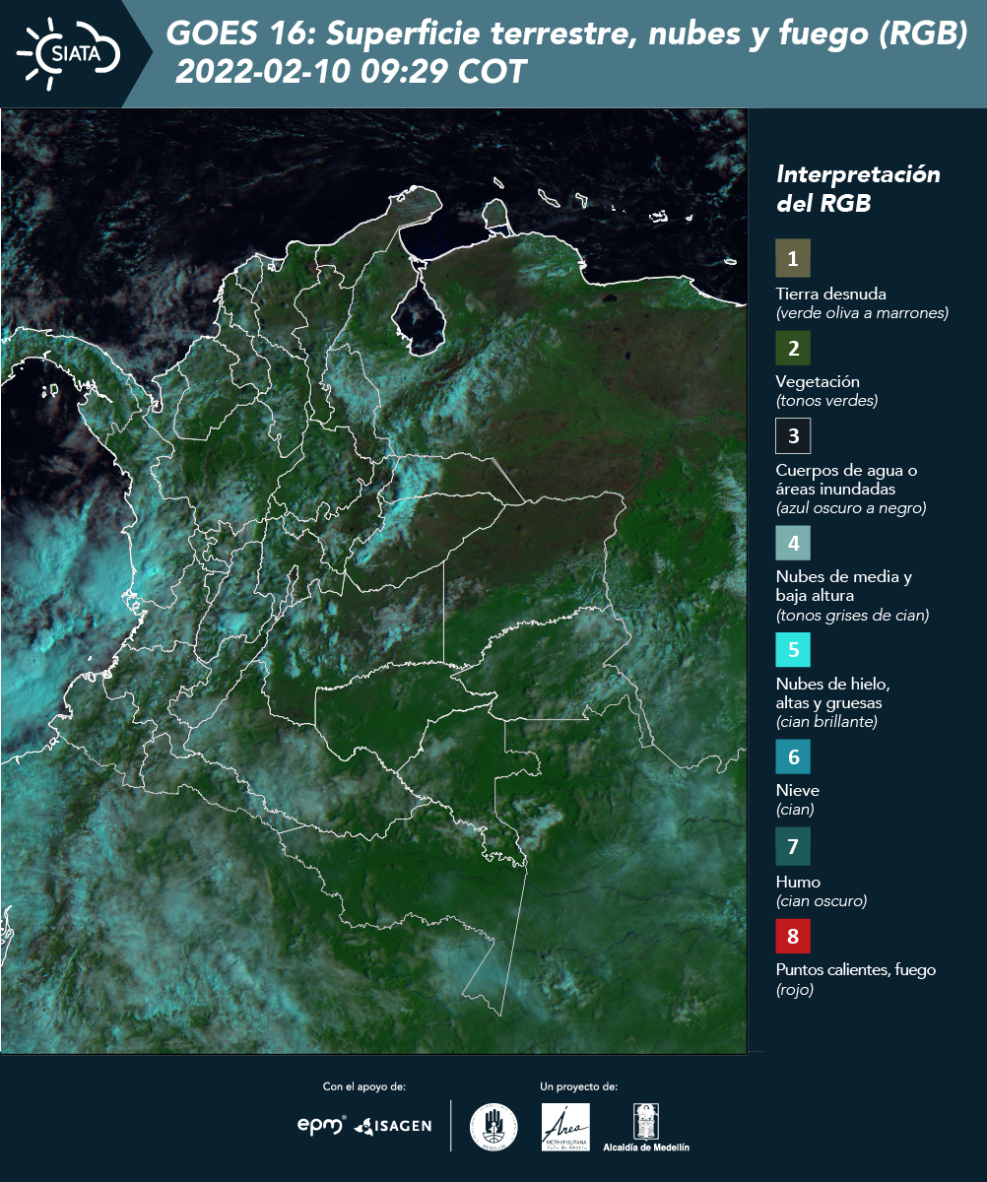Click the 'Interpretación del RGB' heading
This screenshot has width=987, height=1182.
click(x=858, y=188)
